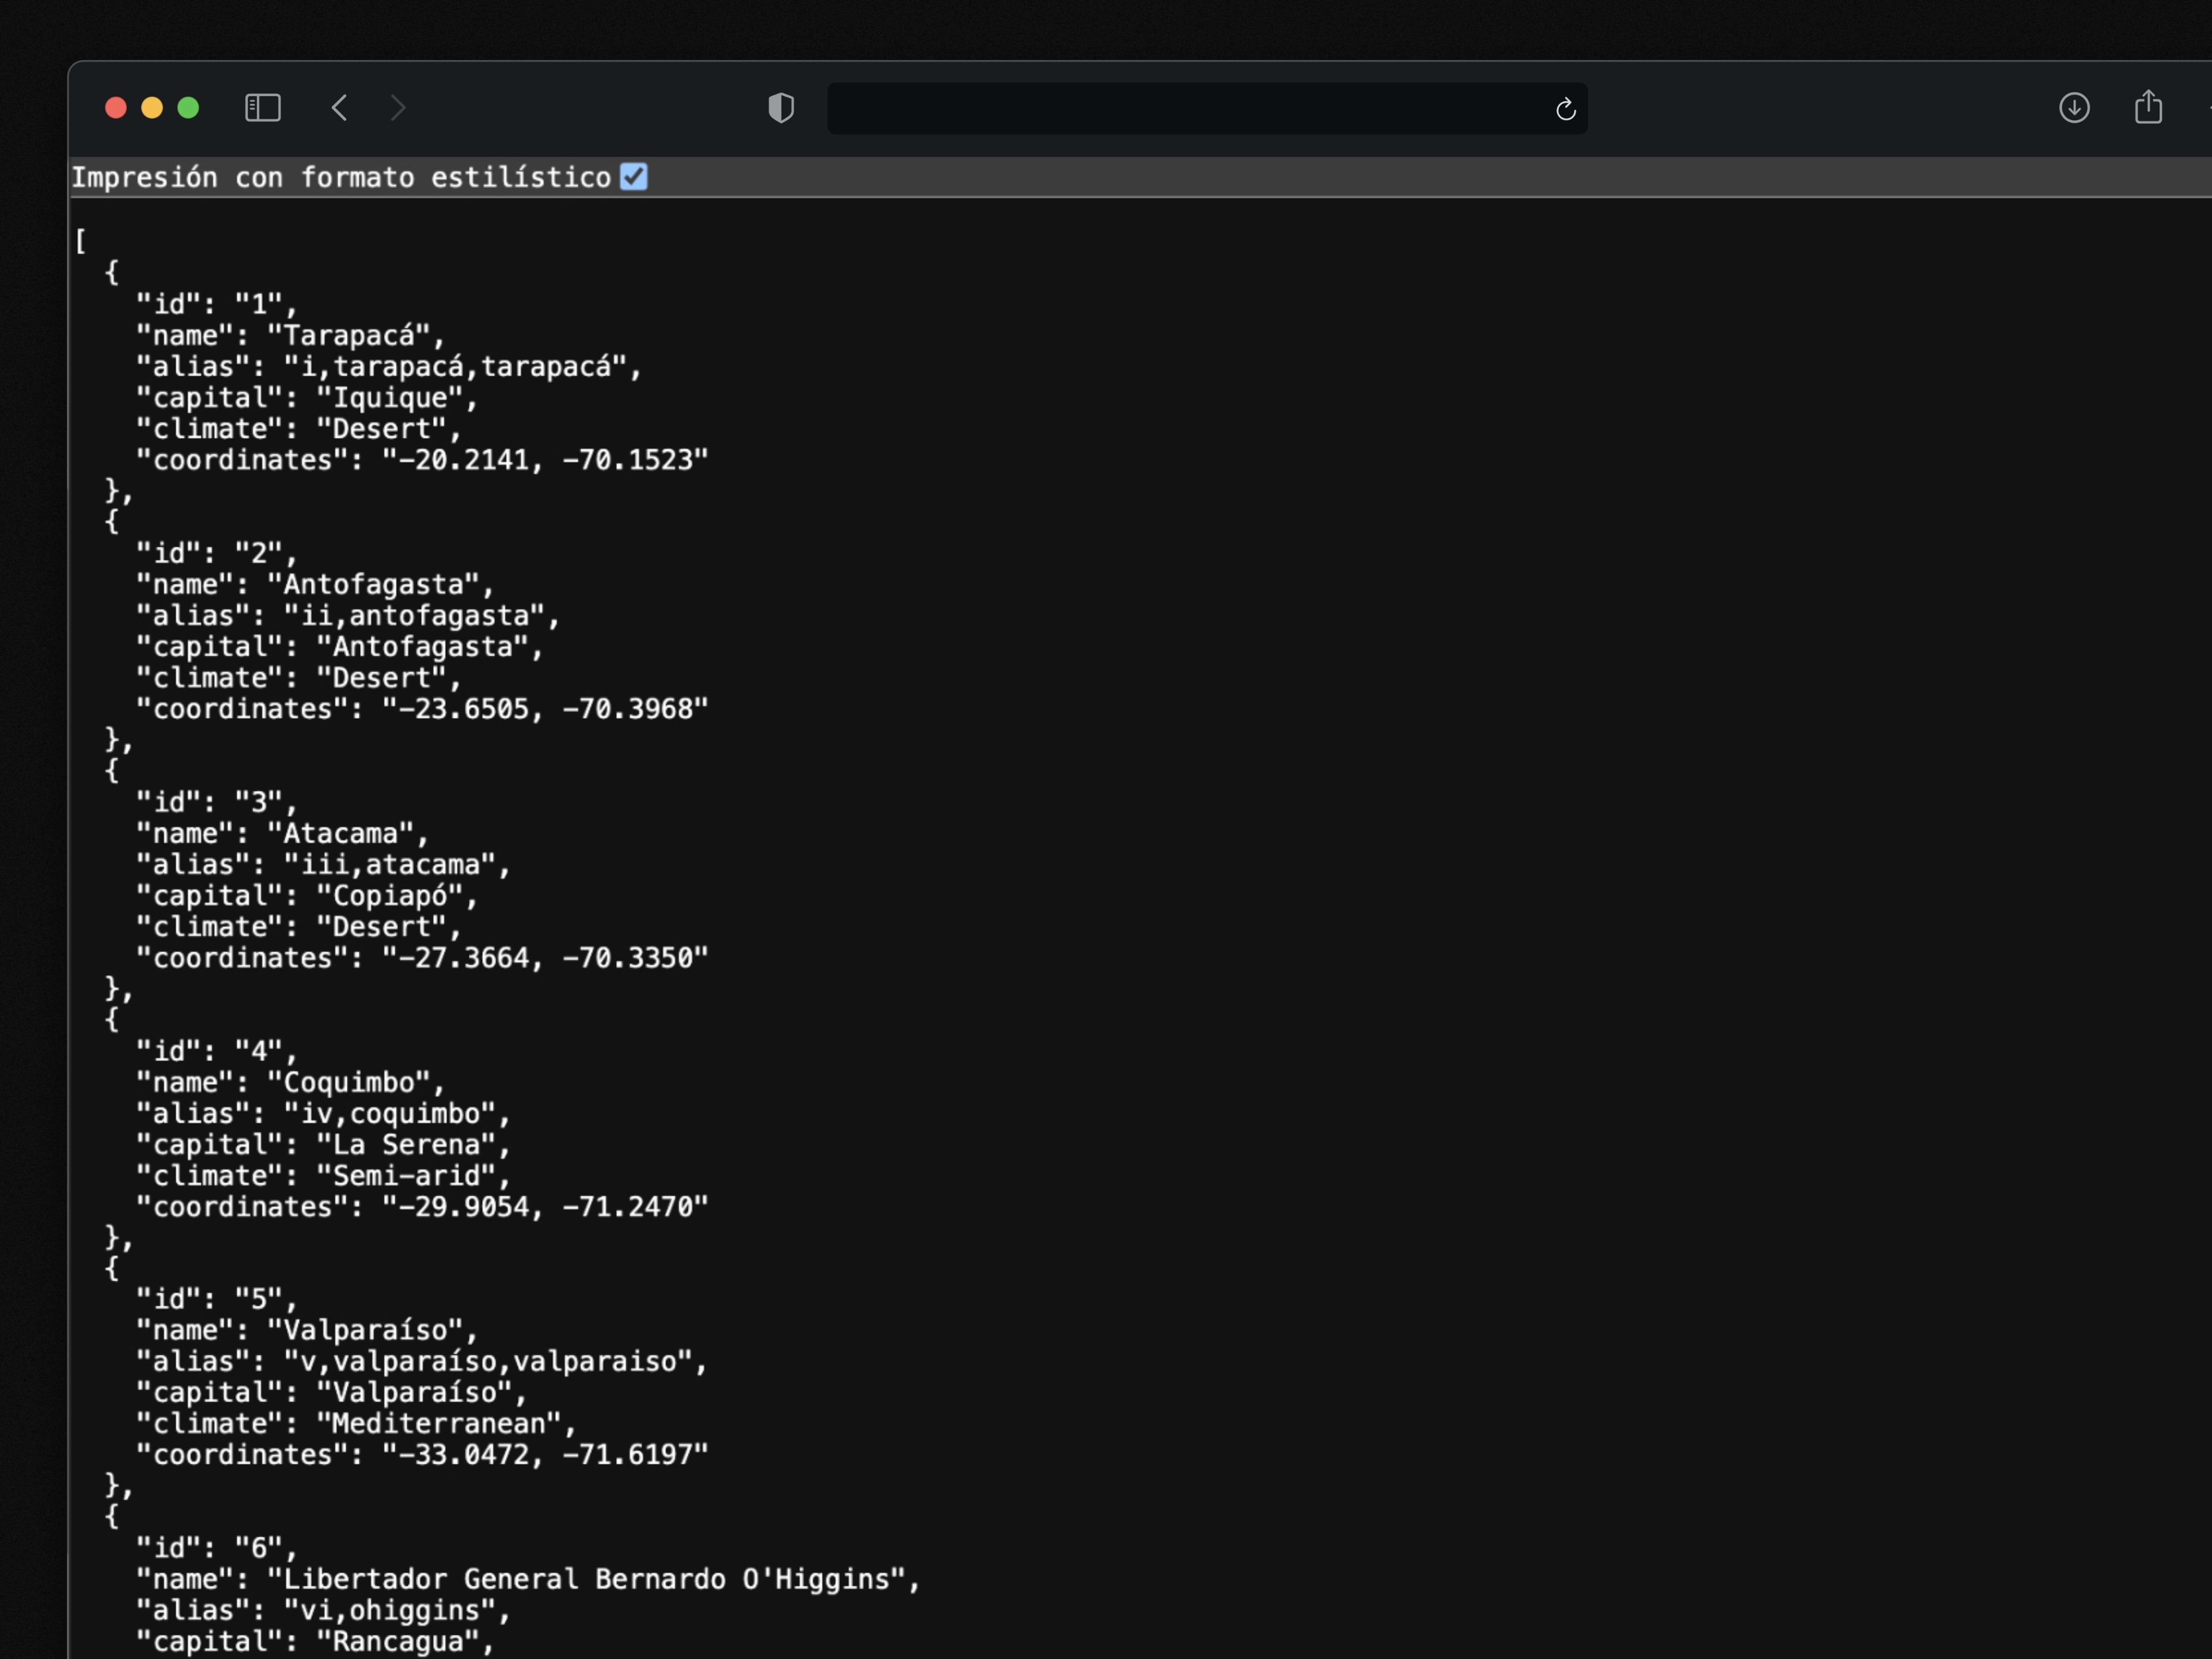This screenshot has width=2212, height=1659.
Task: Go back with the left arrow
Action: 339,108
